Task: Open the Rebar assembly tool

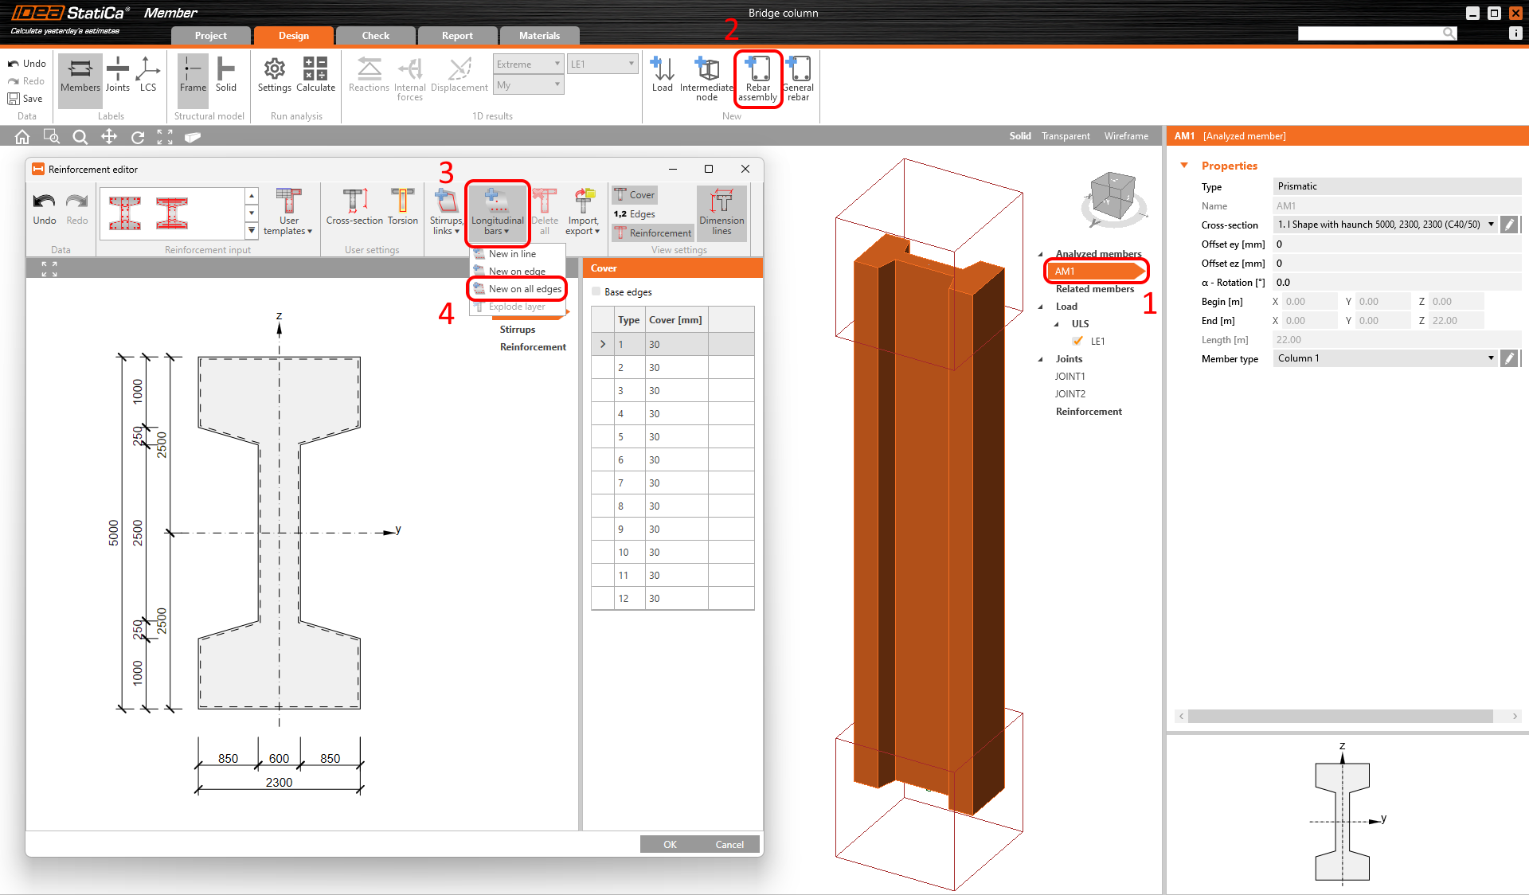Action: point(757,78)
